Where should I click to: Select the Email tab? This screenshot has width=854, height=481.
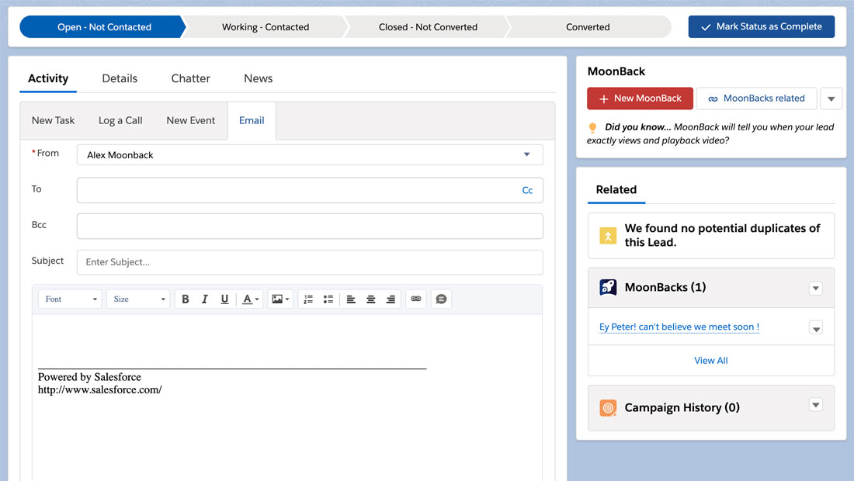tap(252, 120)
